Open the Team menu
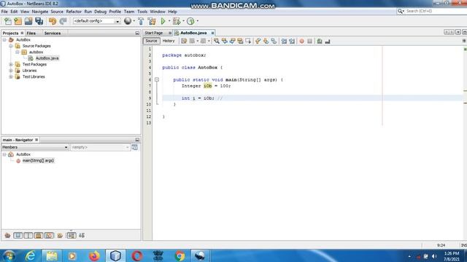 (x=129, y=12)
